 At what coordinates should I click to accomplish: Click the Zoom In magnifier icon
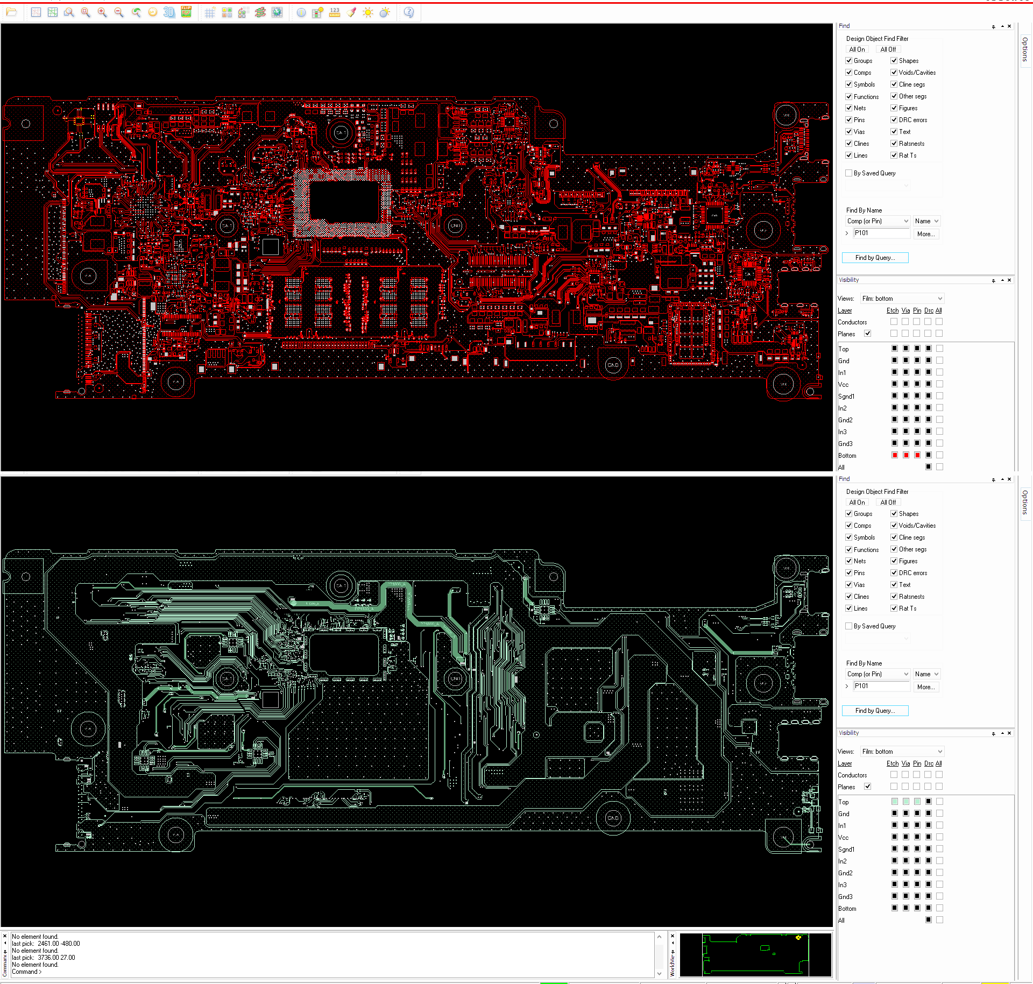(102, 12)
